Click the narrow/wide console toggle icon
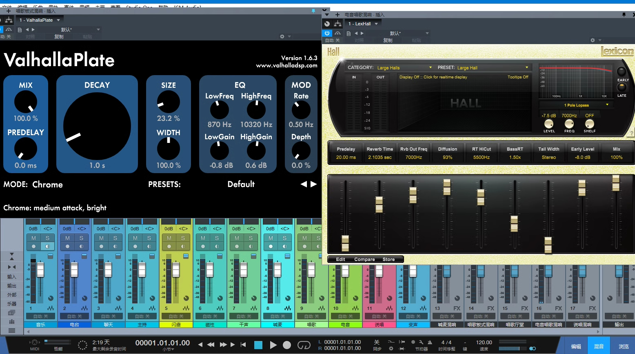The image size is (635, 354). tap(12, 267)
